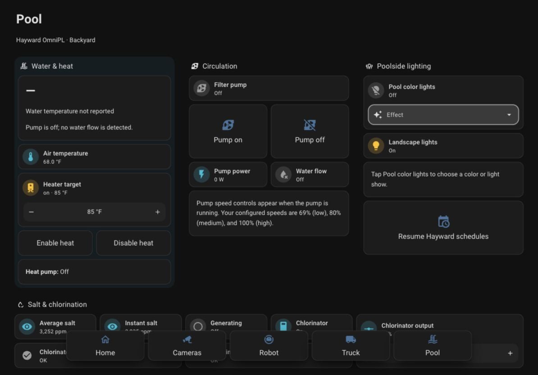Click the Landscape lights yellow bulb icon

(x=376, y=146)
